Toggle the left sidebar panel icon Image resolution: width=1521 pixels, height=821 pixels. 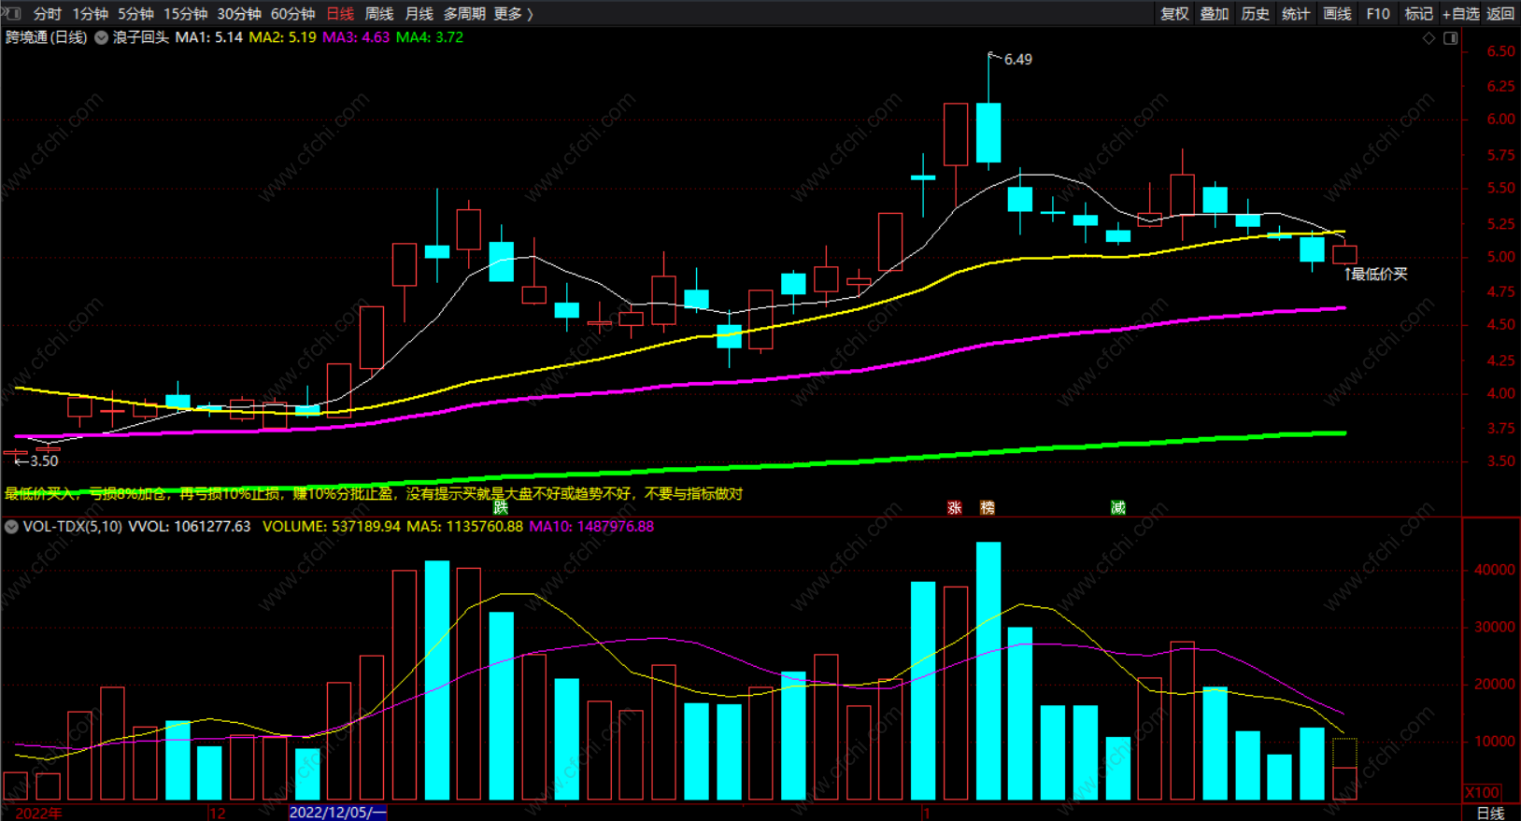(12, 13)
